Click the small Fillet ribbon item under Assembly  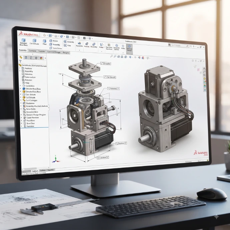tap(67, 45)
